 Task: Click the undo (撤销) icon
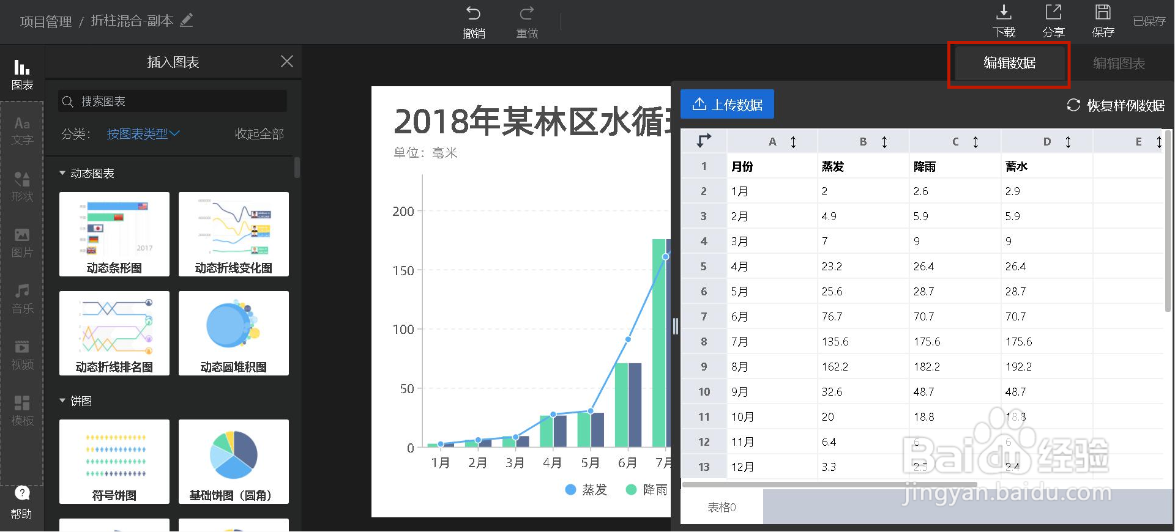(474, 13)
